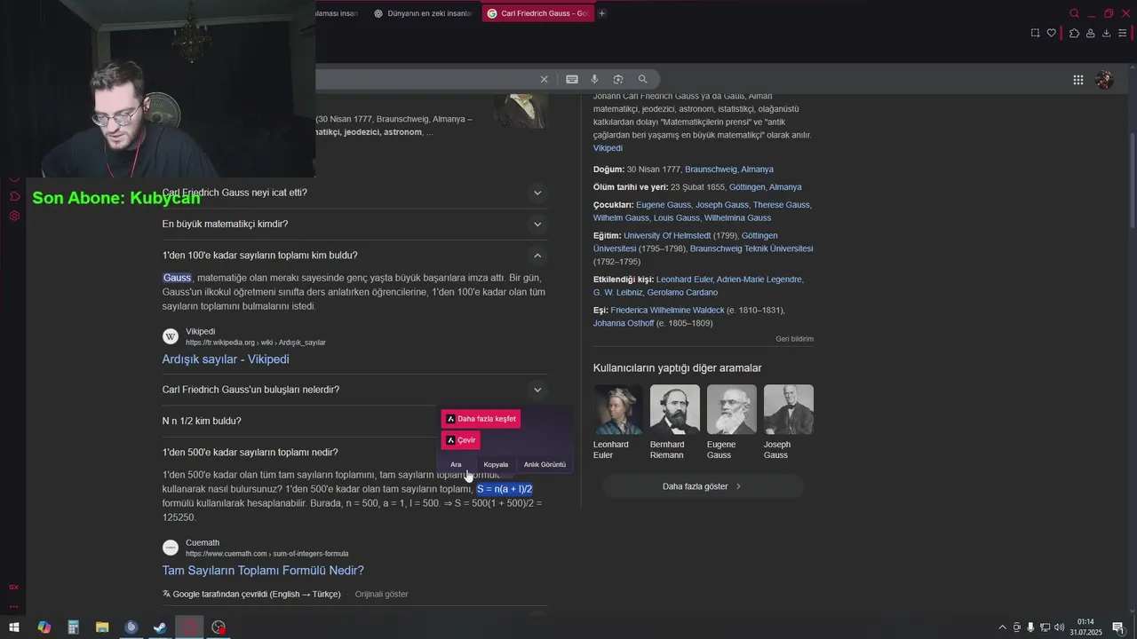
Task: Select Leonhard Euler thumbnail
Action: pos(617,409)
